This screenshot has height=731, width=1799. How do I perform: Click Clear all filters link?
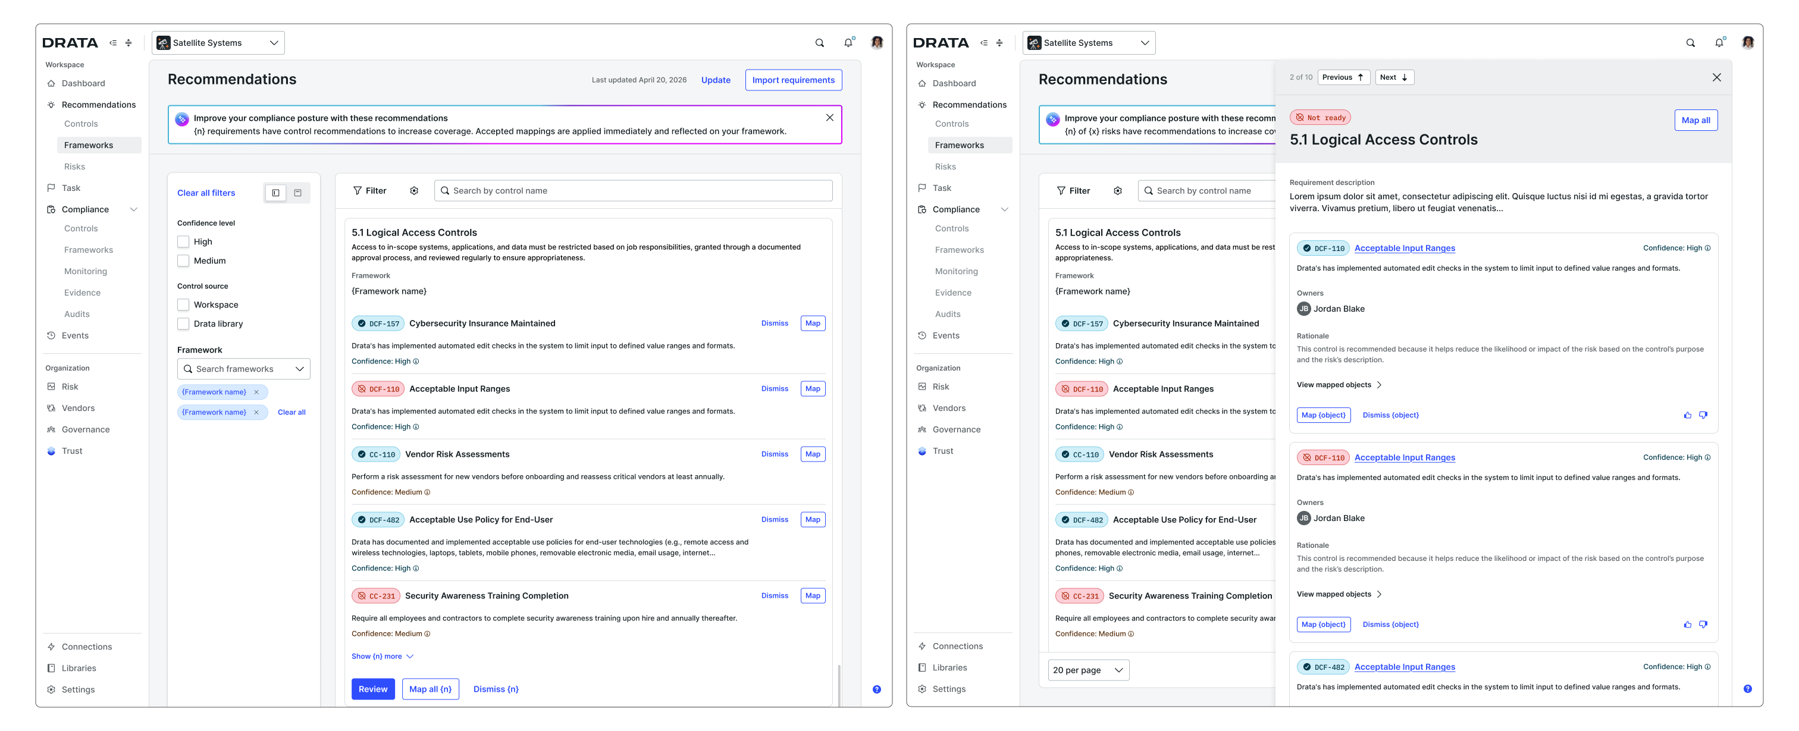pyautogui.click(x=206, y=193)
